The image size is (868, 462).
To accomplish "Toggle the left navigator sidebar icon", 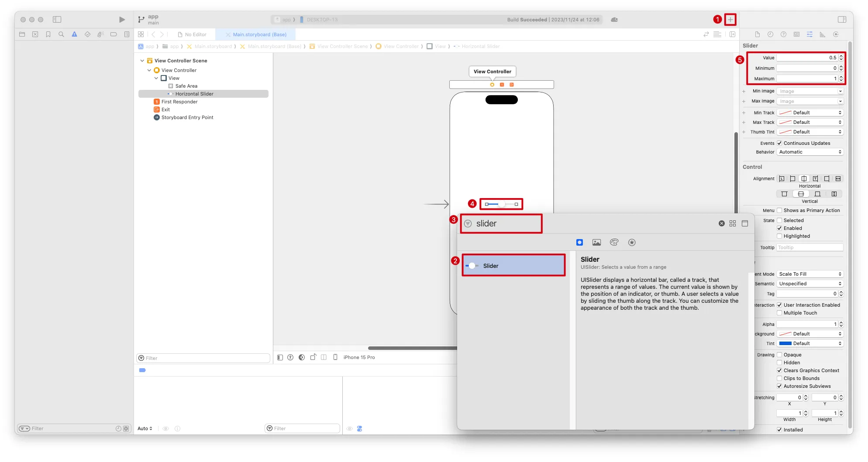I will point(57,20).
